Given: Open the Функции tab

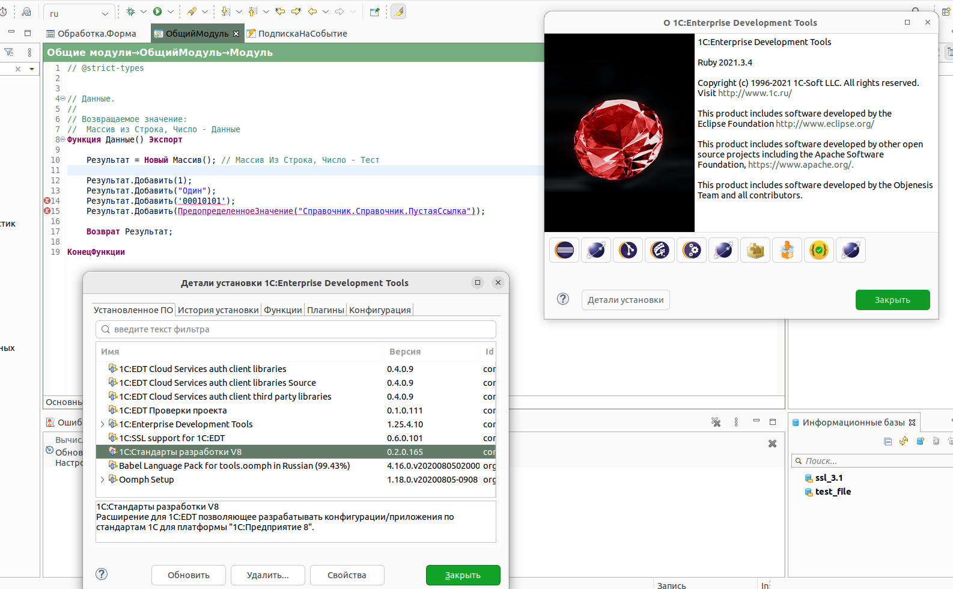Looking at the screenshot, I should pos(282,310).
